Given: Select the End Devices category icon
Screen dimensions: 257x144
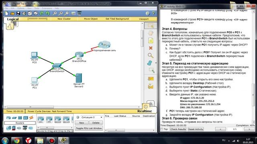Looking at the screenshot, I should click(x=8, y=128).
